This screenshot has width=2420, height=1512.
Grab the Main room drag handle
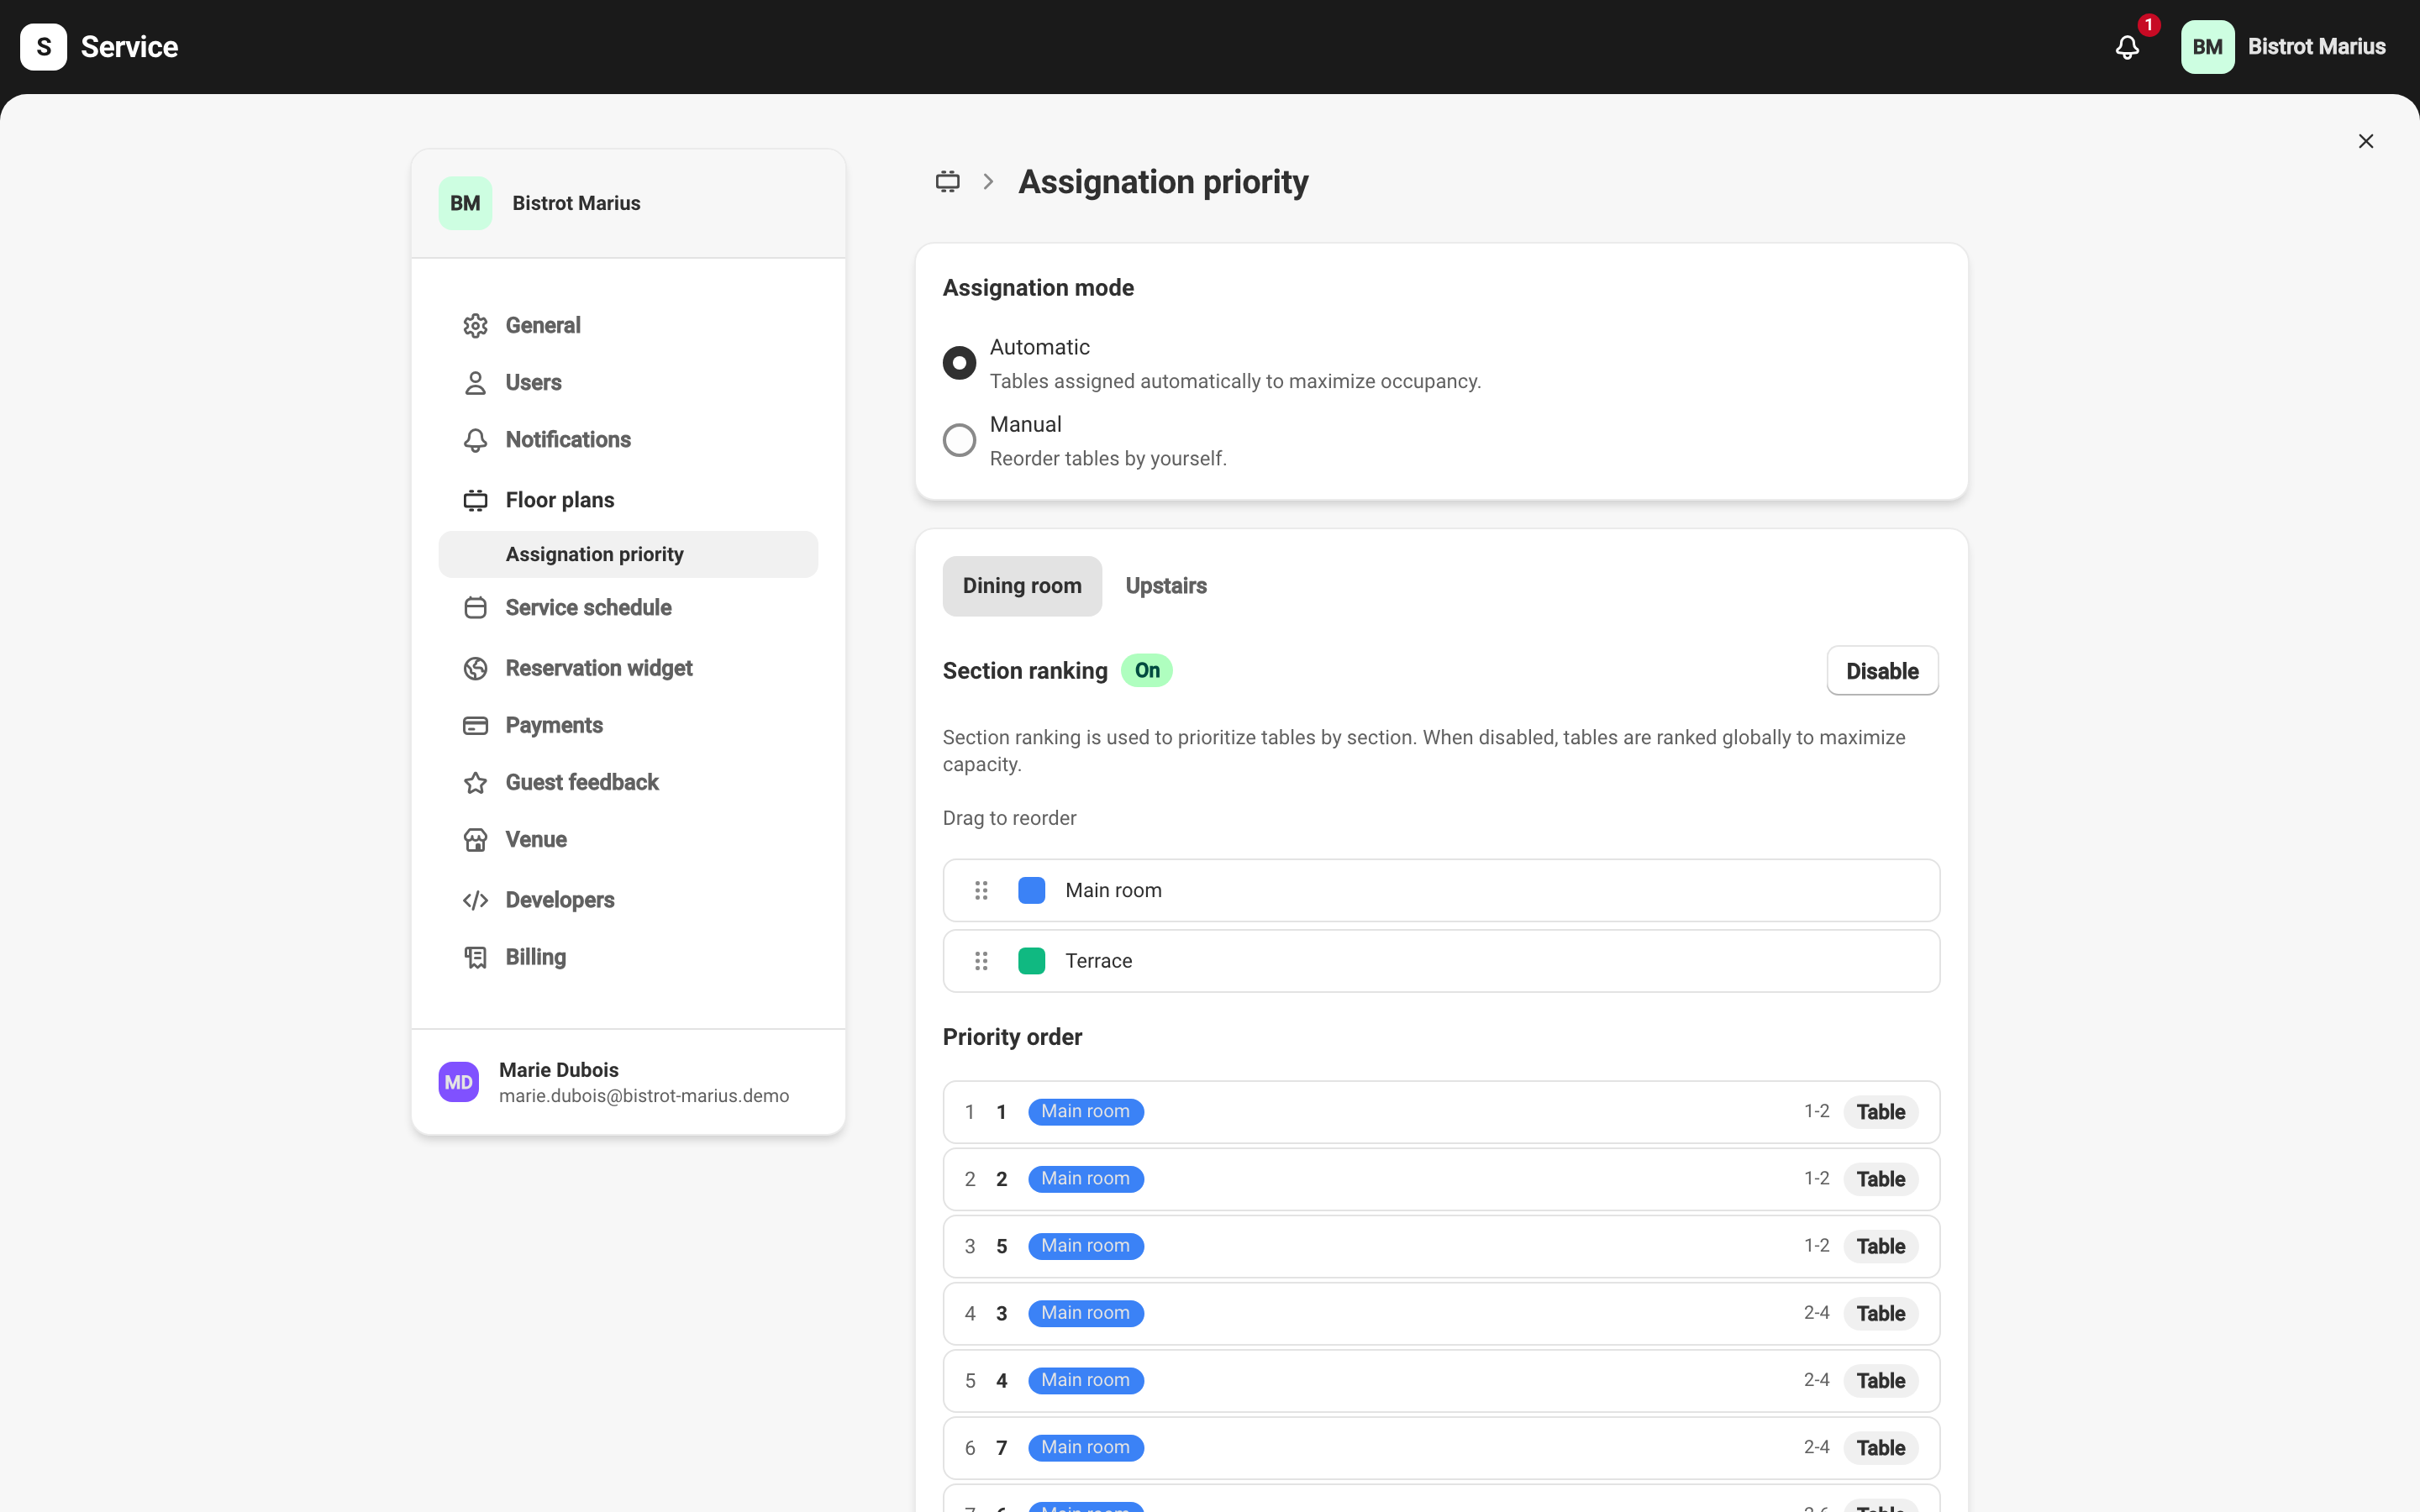click(x=981, y=890)
